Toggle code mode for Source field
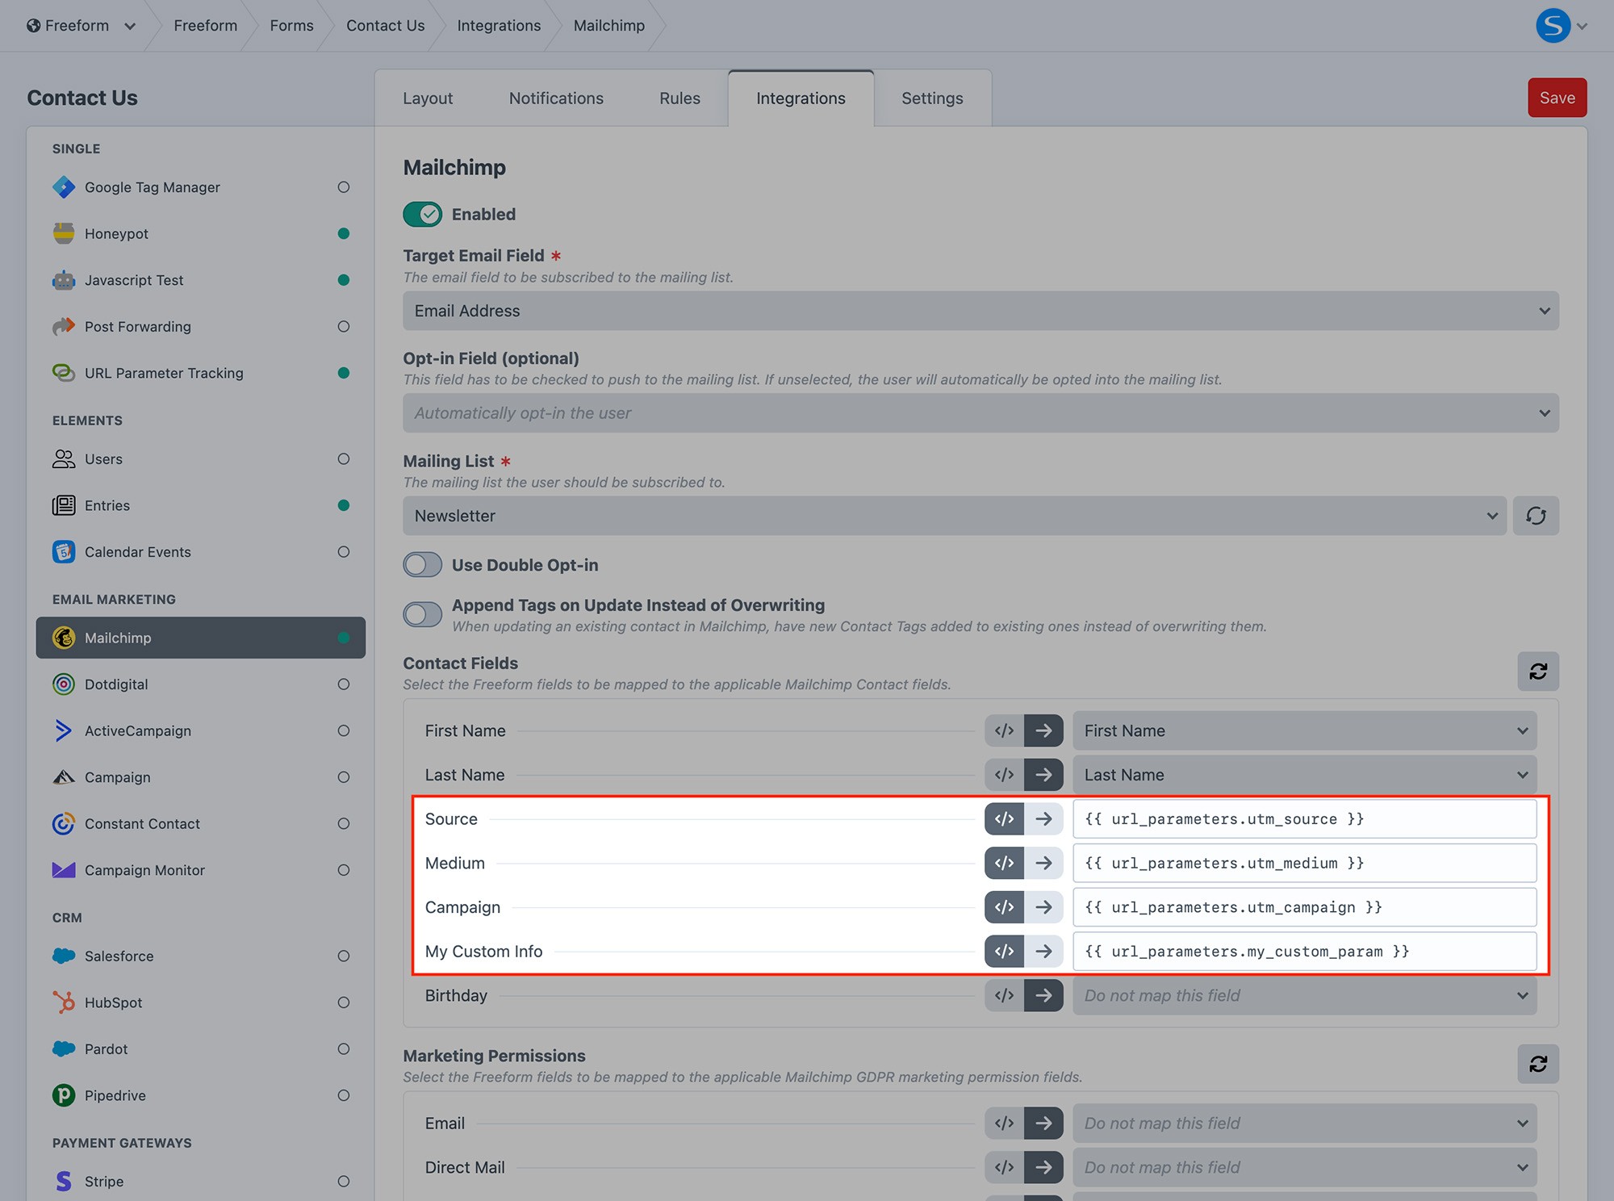1614x1201 pixels. (1004, 819)
